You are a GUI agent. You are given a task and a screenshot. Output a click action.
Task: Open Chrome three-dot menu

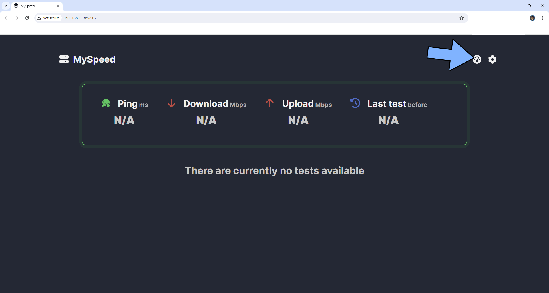tap(543, 18)
